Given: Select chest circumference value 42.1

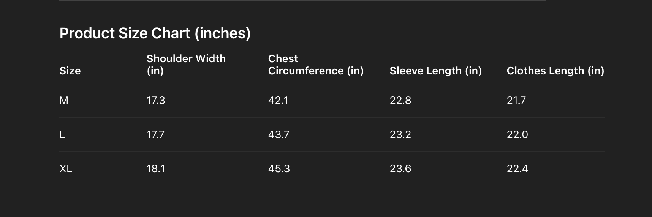Looking at the screenshot, I should (x=278, y=101).
